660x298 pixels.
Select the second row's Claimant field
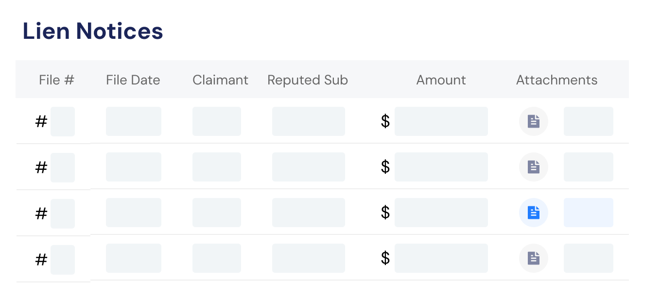point(217,167)
